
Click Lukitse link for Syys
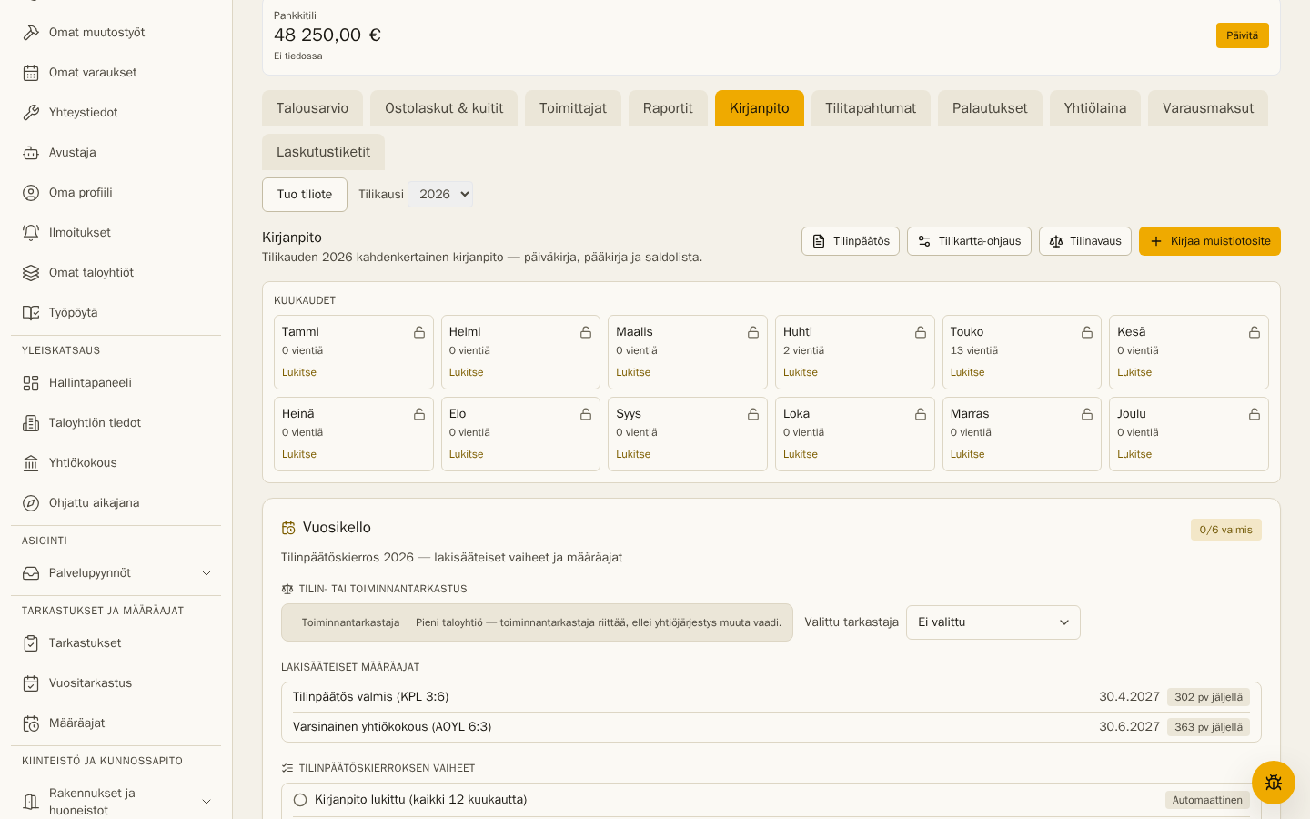tap(633, 454)
